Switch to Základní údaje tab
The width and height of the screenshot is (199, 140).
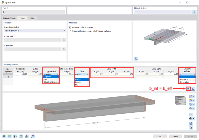pyautogui.click(x=9, y=18)
